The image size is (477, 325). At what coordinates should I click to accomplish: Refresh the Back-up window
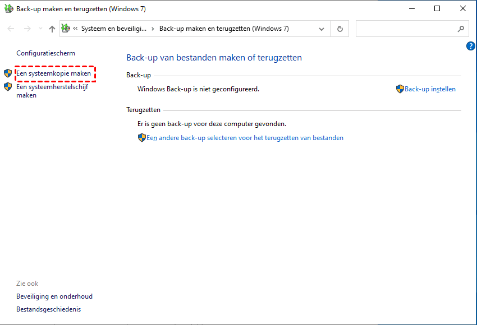click(340, 29)
